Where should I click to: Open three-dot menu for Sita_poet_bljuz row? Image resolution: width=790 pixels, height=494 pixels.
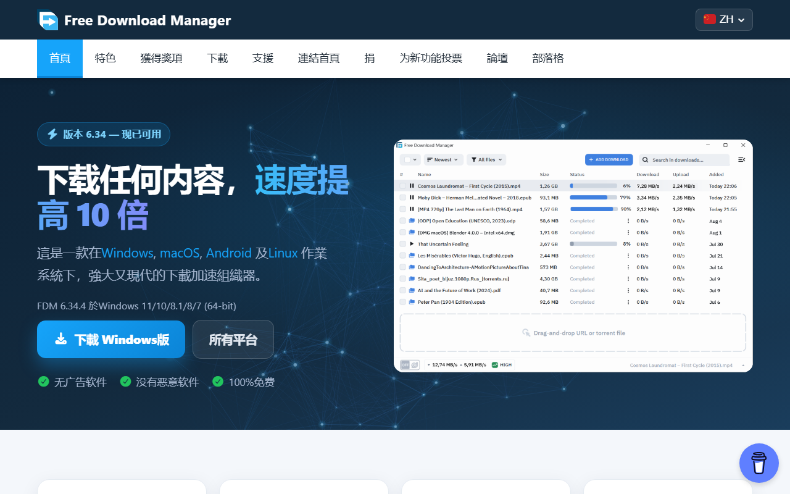click(629, 279)
